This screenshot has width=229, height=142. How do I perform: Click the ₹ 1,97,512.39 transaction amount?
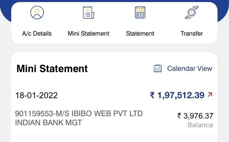pyautogui.click(x=181, y=95)
